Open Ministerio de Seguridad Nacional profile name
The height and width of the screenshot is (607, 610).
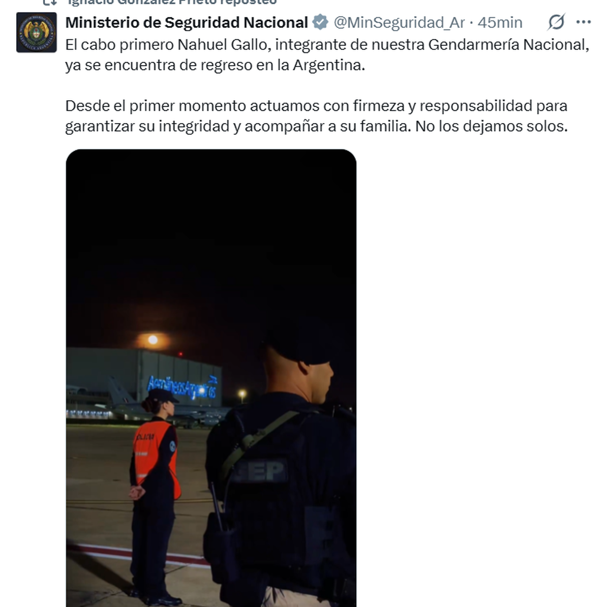[x=187, y=22]
